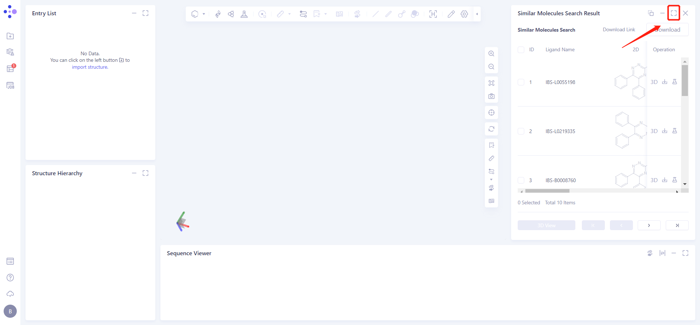Click the import file icon in left sidebar
This screenshot has height=325, width=700.
pos(10,36)
